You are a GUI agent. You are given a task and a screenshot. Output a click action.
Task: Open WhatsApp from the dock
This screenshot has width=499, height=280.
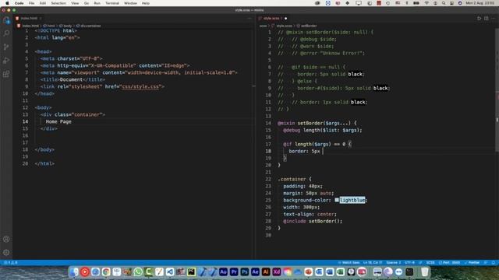(x=138, y=271)
